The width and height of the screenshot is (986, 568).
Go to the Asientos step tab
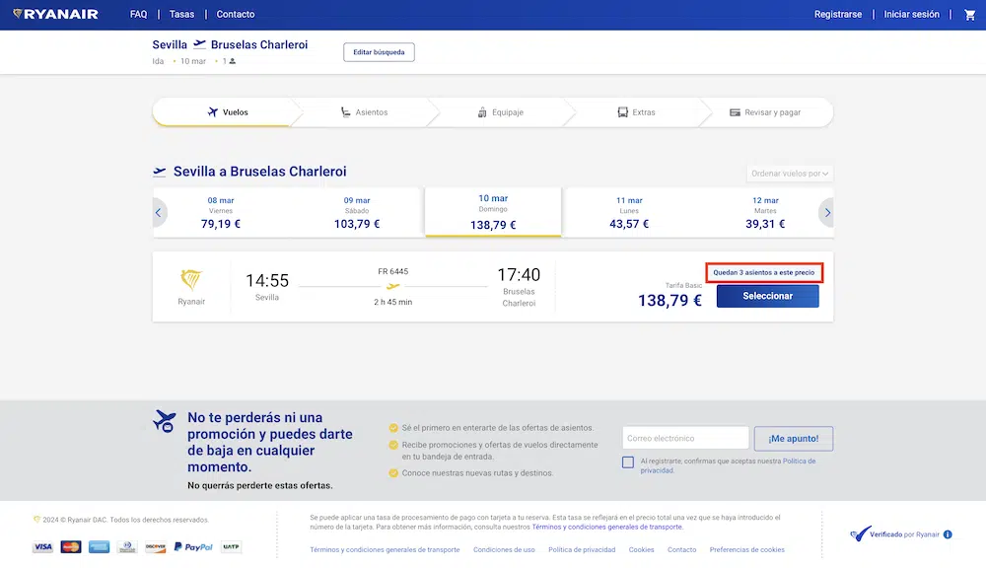pyautogui.click(x=364, y=112)
